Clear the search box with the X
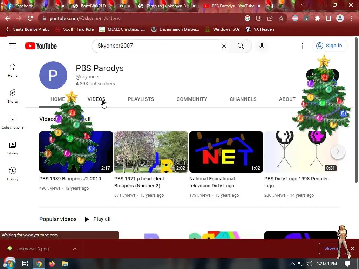The width and height of the screenshot is (359, 269). [224, 46]
